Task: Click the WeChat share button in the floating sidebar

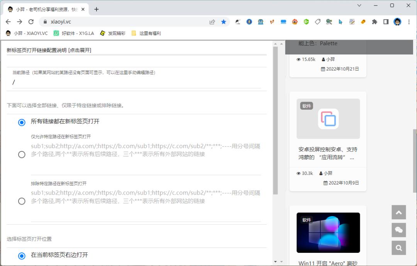Action: pyautogui.click(x=398, y=230)
